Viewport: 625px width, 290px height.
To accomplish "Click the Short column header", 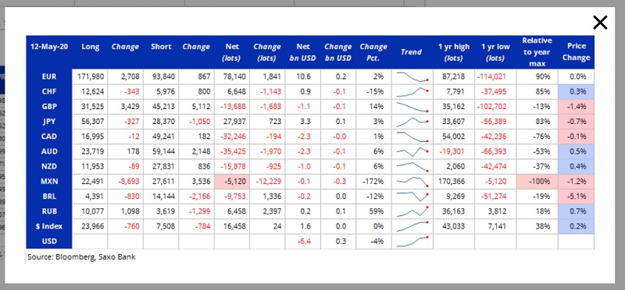I will [161, 47].
